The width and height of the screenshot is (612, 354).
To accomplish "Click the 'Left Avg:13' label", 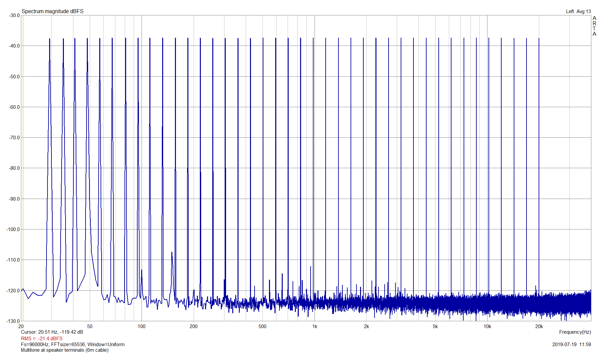I will pos(578,11).
